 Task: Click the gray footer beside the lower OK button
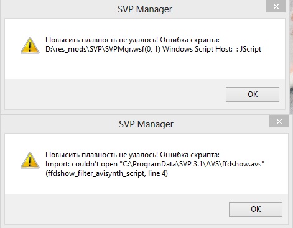click(116, 209)
